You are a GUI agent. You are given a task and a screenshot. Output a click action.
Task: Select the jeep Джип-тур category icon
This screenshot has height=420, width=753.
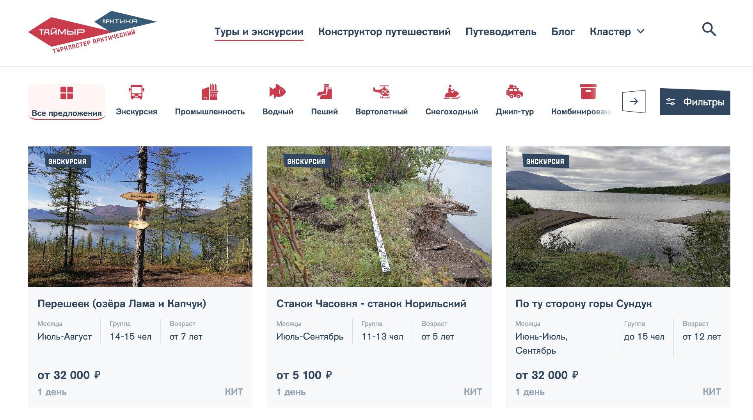pos(514,93)
